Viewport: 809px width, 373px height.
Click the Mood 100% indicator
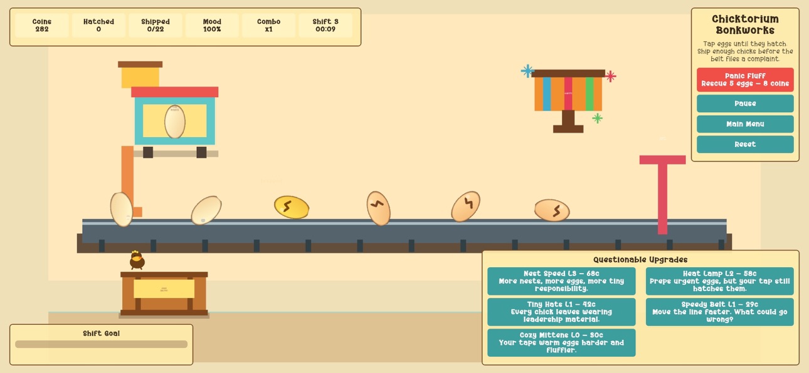point(212,26)
